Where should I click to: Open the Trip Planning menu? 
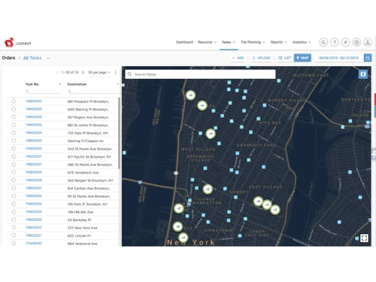point(253,42)
